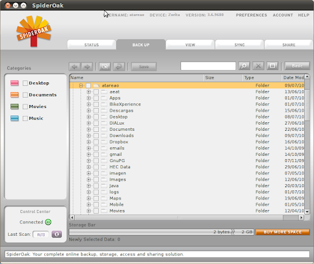Click the horizontal scrollbar left arrow

click(72, 217)
